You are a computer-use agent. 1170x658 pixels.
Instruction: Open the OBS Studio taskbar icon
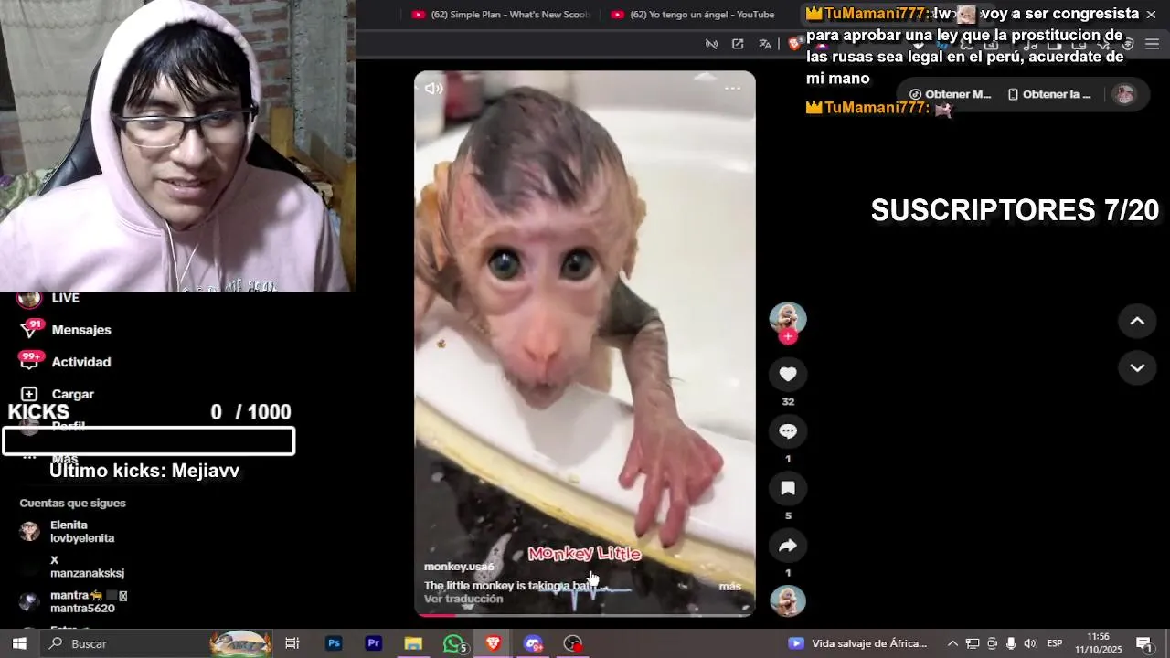click(x=573, y=643)
